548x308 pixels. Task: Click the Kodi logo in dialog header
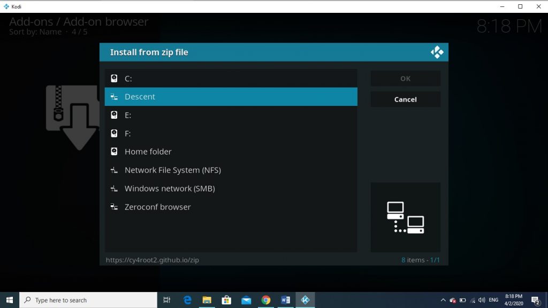[x=437, y=52]
